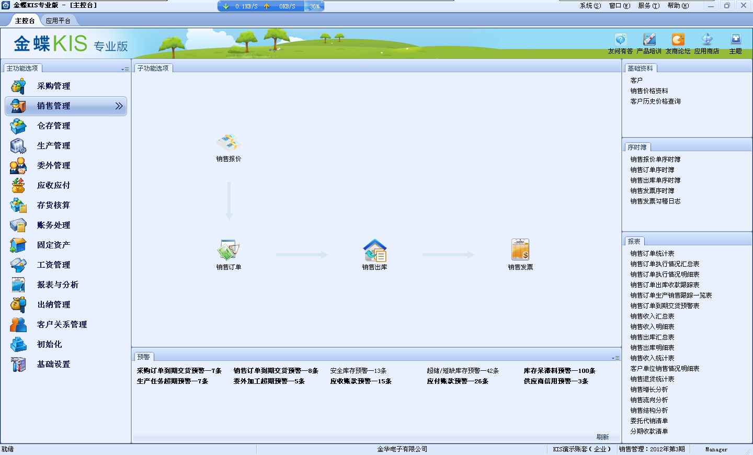Switch to the 主控台 tab

point(25,21)
